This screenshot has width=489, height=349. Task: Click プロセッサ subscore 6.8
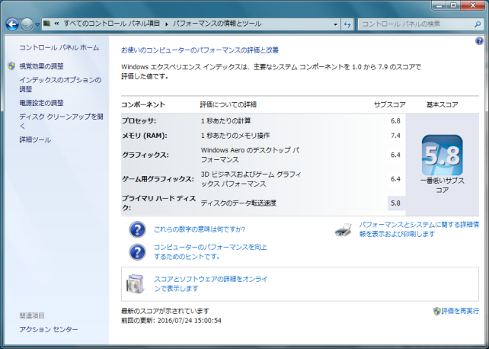click(x=395, y=121)
